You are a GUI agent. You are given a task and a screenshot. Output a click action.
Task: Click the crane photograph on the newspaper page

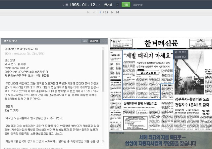pos(189,72)
